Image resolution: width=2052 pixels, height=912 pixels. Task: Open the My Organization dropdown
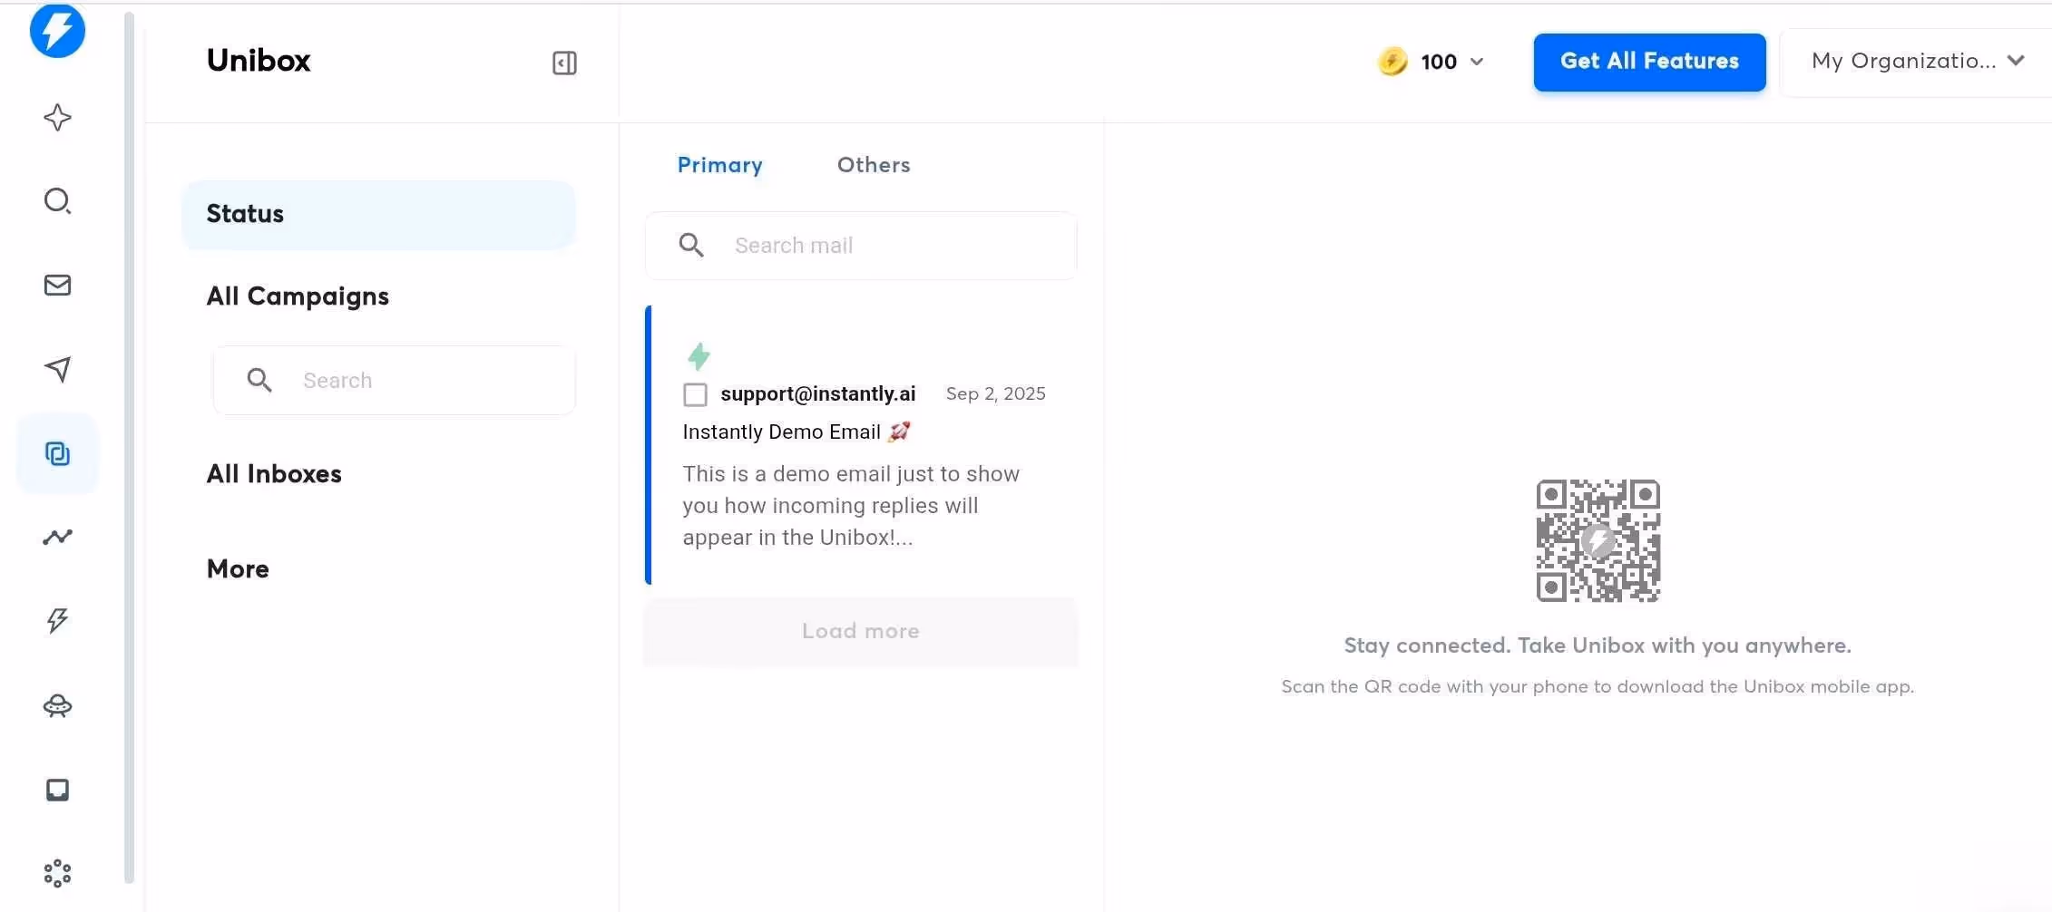(x=1918, y=62)
